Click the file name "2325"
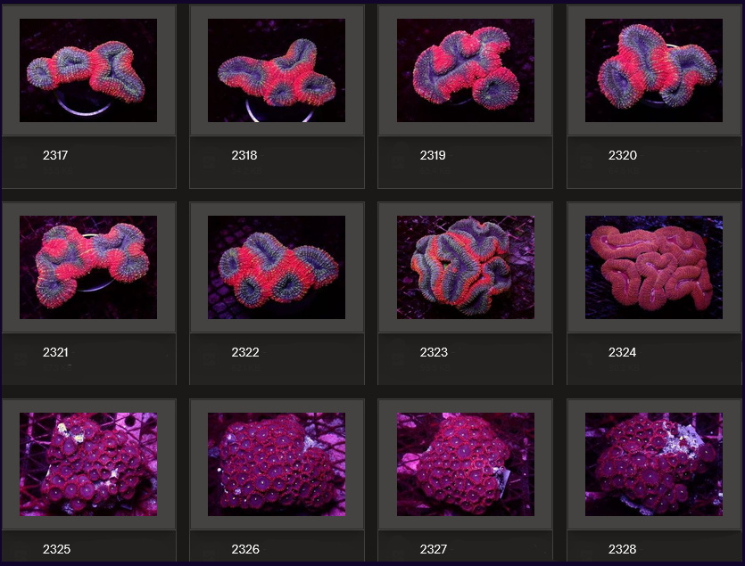 click(x=56, y=549)
